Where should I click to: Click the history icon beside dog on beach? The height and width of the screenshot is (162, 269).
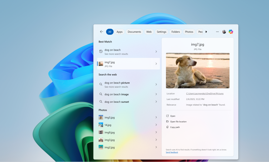pos(101,51)
